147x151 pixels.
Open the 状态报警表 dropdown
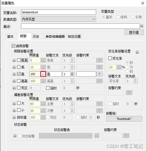66,136
